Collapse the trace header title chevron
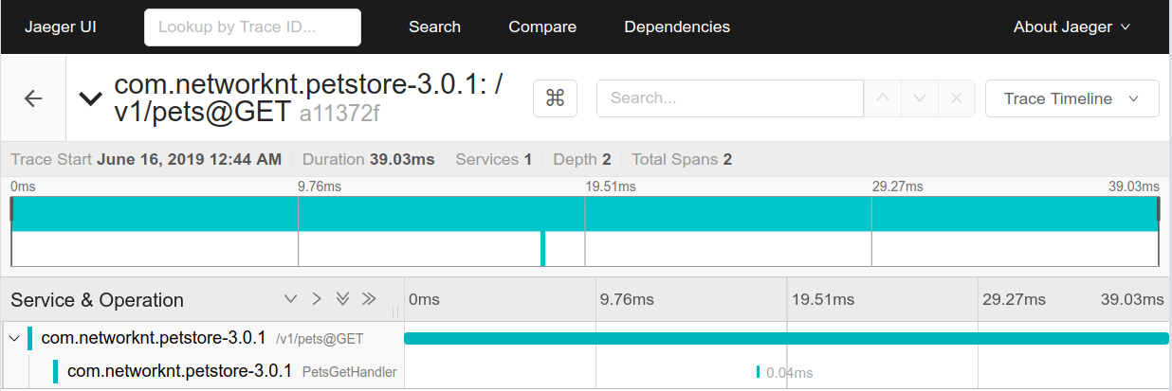The height and width of the screenshot is (391, 1172). 91,98
